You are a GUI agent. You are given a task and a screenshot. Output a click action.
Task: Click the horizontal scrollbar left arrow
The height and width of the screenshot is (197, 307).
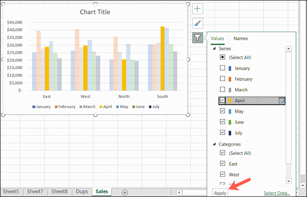coord(179,192)
